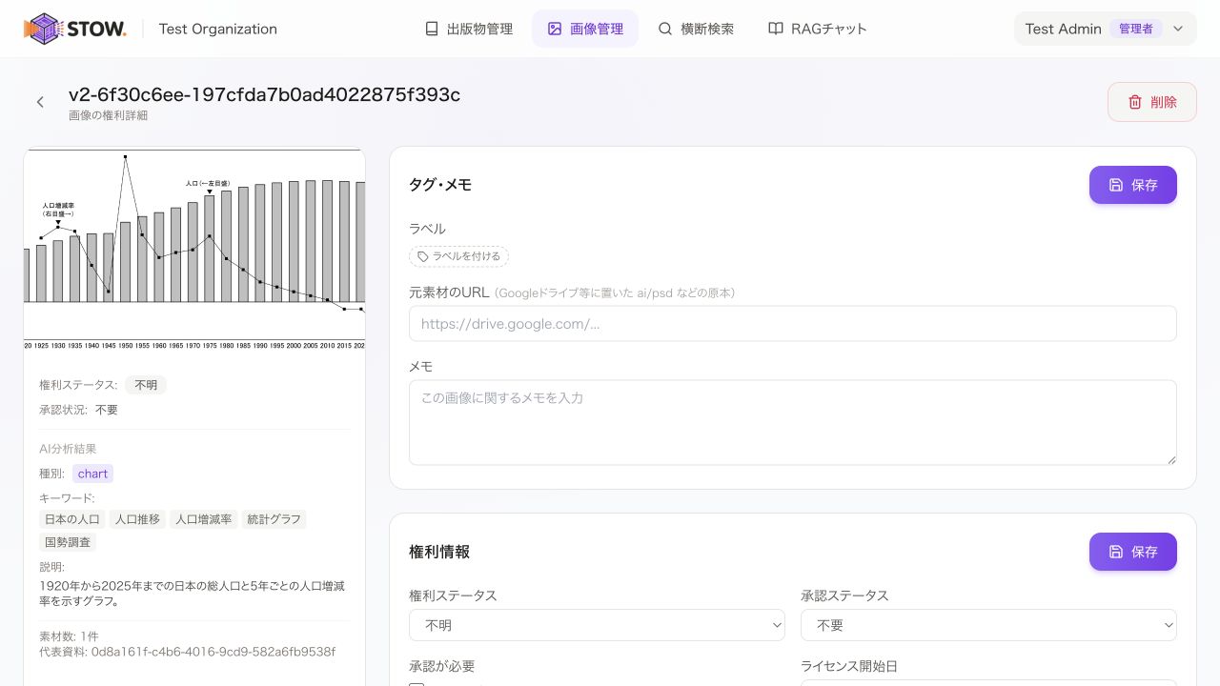Image resolution: width=1220 pixels, height=686 pixels.
Task: Focus the 元素材のURL input field
Action: pyautogui.click(x=792, y=324)
